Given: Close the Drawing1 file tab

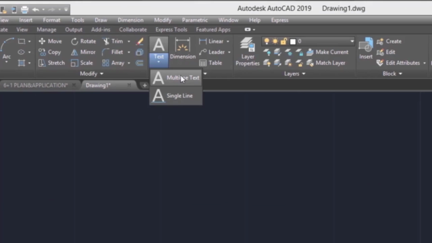Looking at the screenshot, I should 129,86.
